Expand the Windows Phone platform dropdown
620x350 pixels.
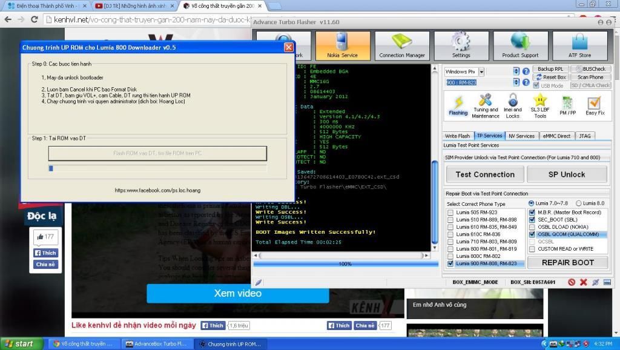(x=481, y=71)
